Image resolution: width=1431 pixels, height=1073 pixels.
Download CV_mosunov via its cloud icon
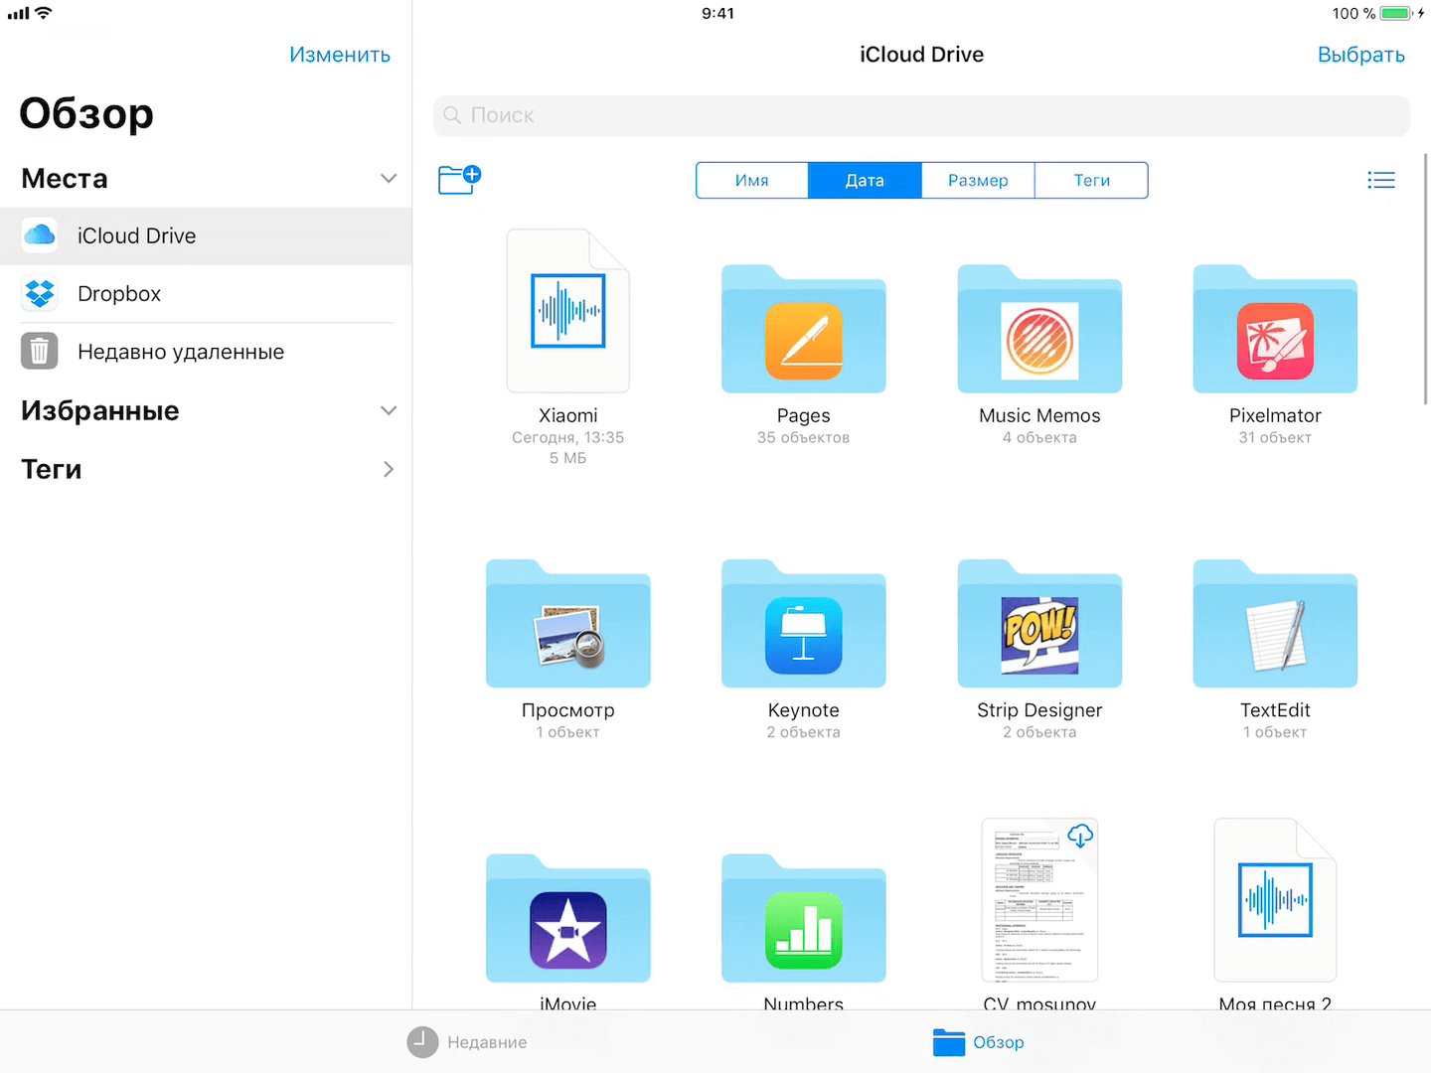[x=1080, y=835]
